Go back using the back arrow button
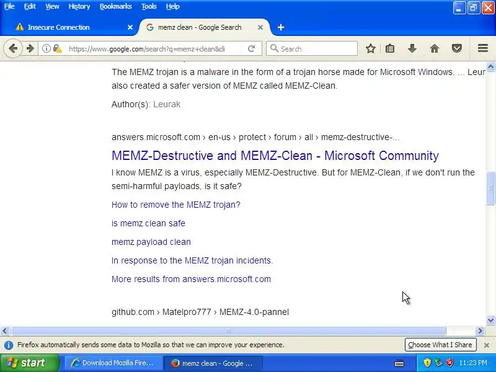This screenshot has height=372, width=496. click(13, 48)
